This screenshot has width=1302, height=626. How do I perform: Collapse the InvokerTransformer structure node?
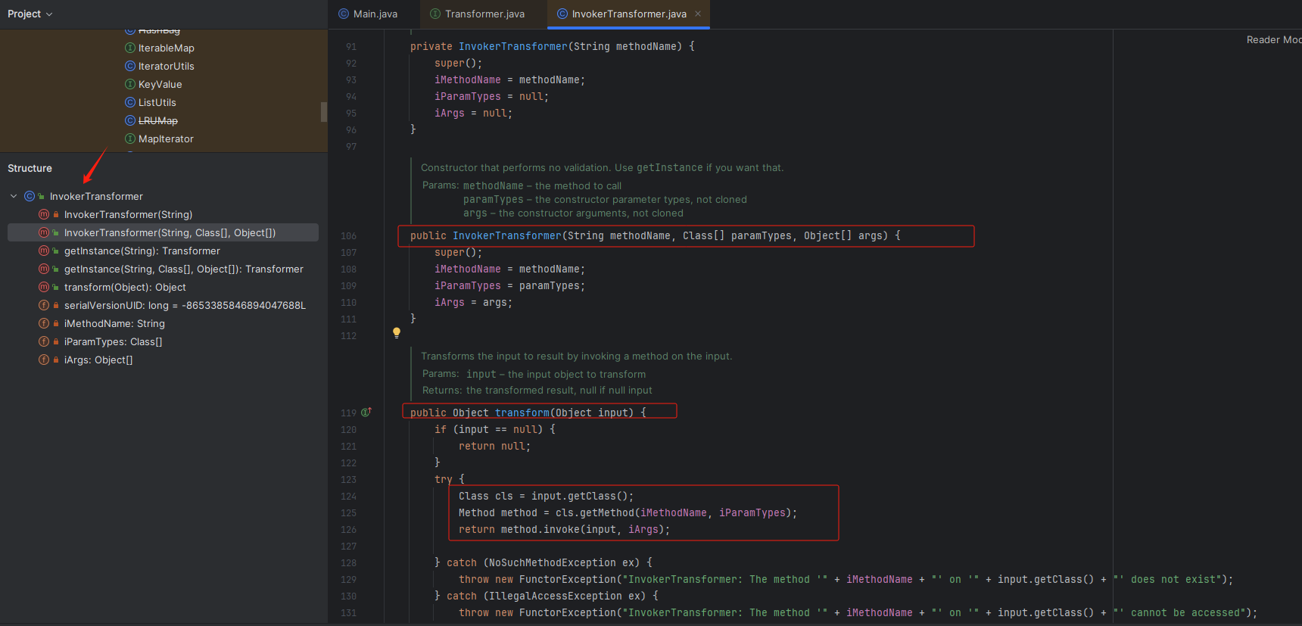tap(14, 196)
